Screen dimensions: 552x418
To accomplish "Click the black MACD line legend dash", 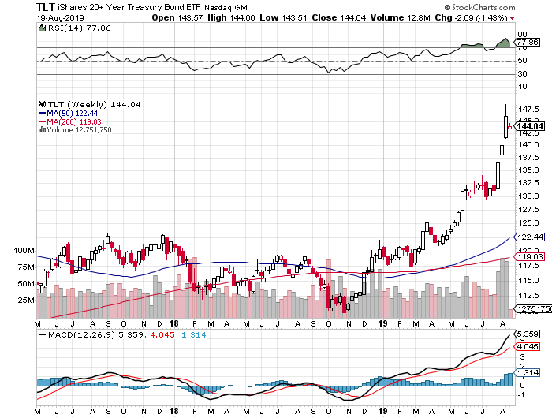I will 43,335.
